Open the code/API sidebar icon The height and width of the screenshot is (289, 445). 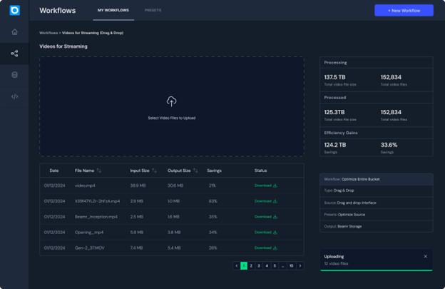(14, 96)
